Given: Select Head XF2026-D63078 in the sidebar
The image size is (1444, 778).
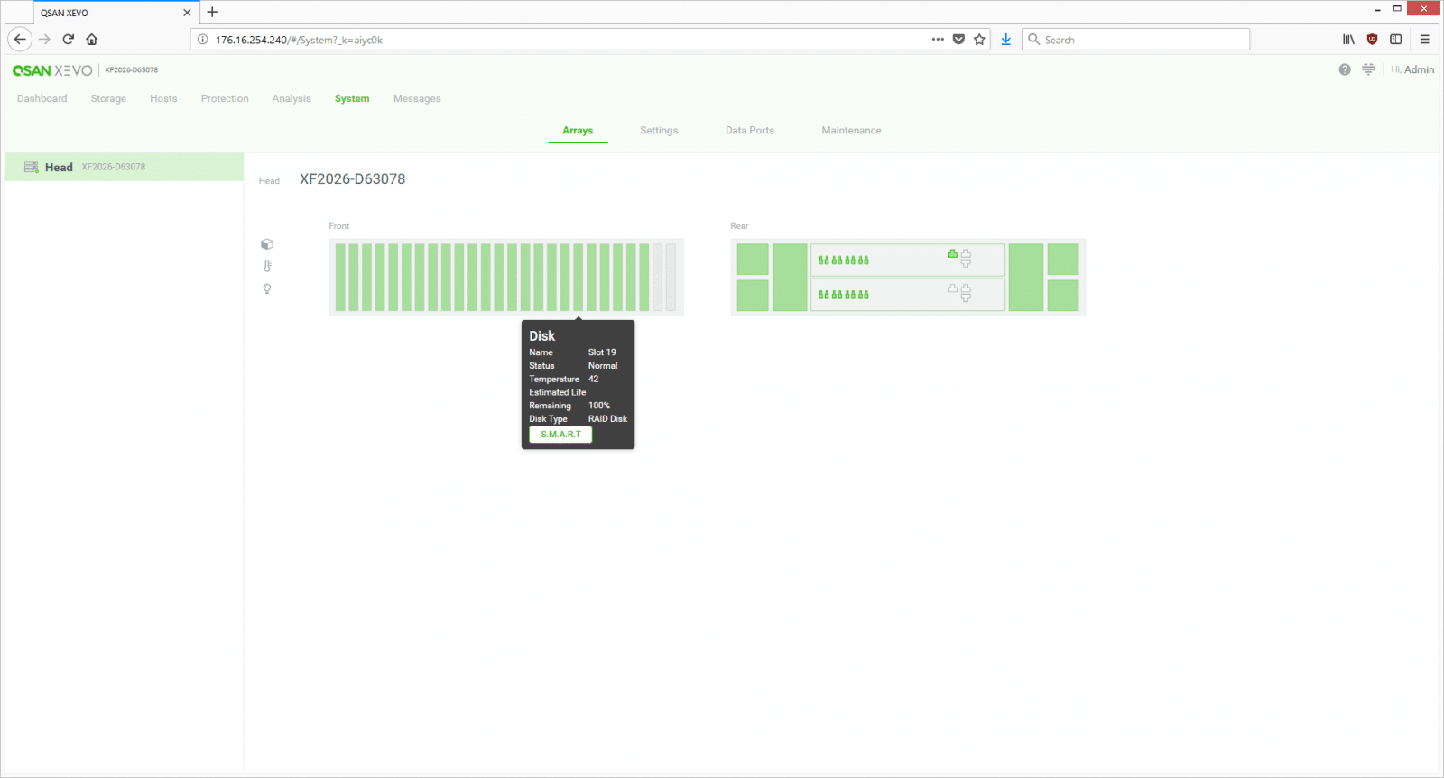Looking at the screenshot, I should [x=125, y=167].
